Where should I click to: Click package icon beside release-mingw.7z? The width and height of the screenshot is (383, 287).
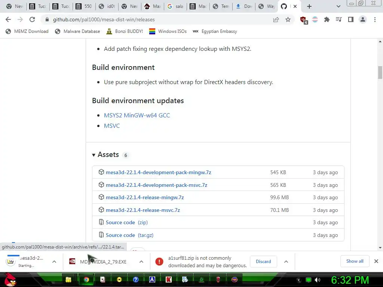point(101,197)
